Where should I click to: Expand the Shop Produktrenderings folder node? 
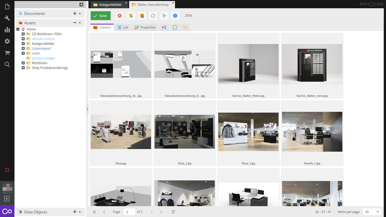(x=23, y=68)
